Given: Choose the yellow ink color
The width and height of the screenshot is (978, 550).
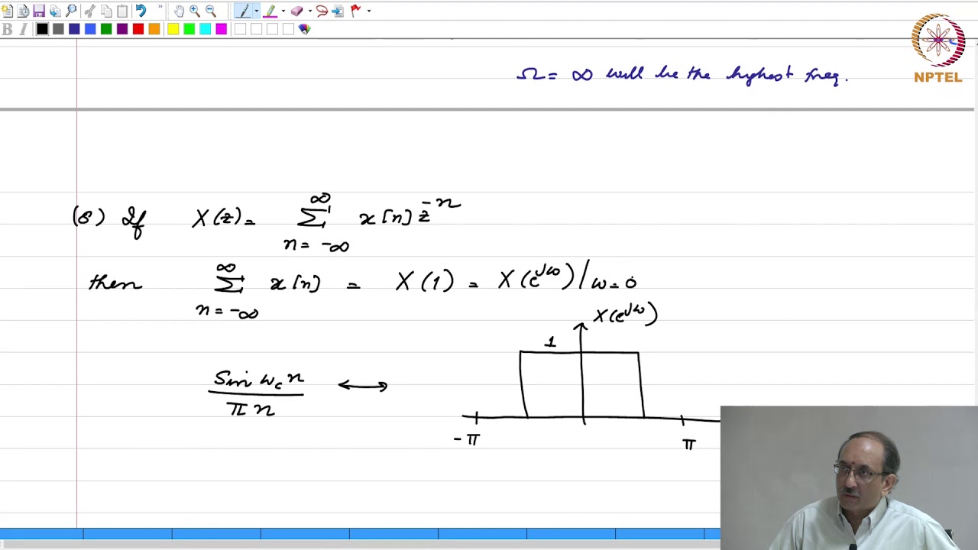Looking at the screenshot, I should point(173,29).
